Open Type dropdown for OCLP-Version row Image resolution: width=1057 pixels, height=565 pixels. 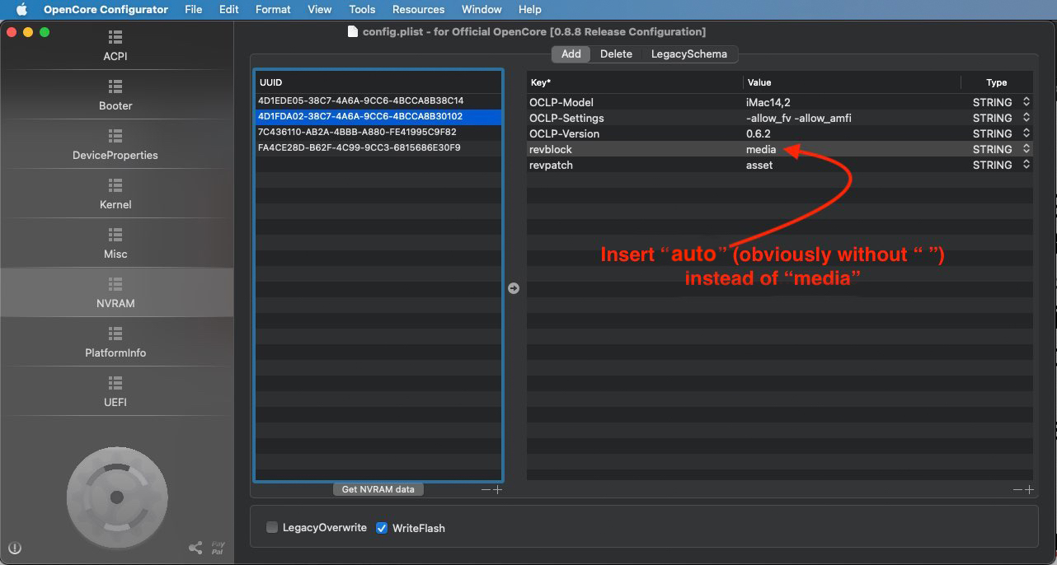(x=1026, y=133)
